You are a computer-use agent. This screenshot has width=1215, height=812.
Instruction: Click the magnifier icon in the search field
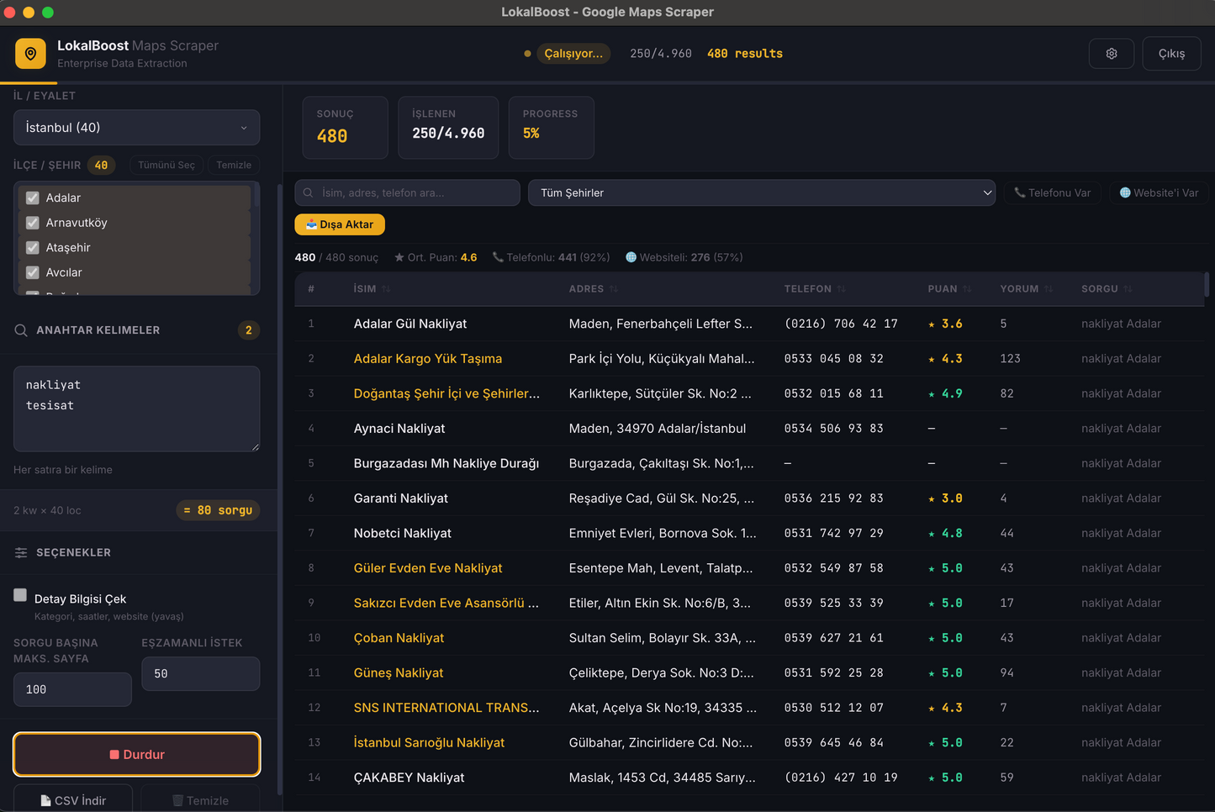[309, 192]
